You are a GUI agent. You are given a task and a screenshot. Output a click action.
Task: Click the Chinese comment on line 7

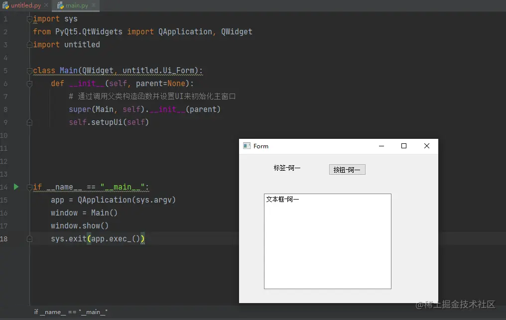152,97
